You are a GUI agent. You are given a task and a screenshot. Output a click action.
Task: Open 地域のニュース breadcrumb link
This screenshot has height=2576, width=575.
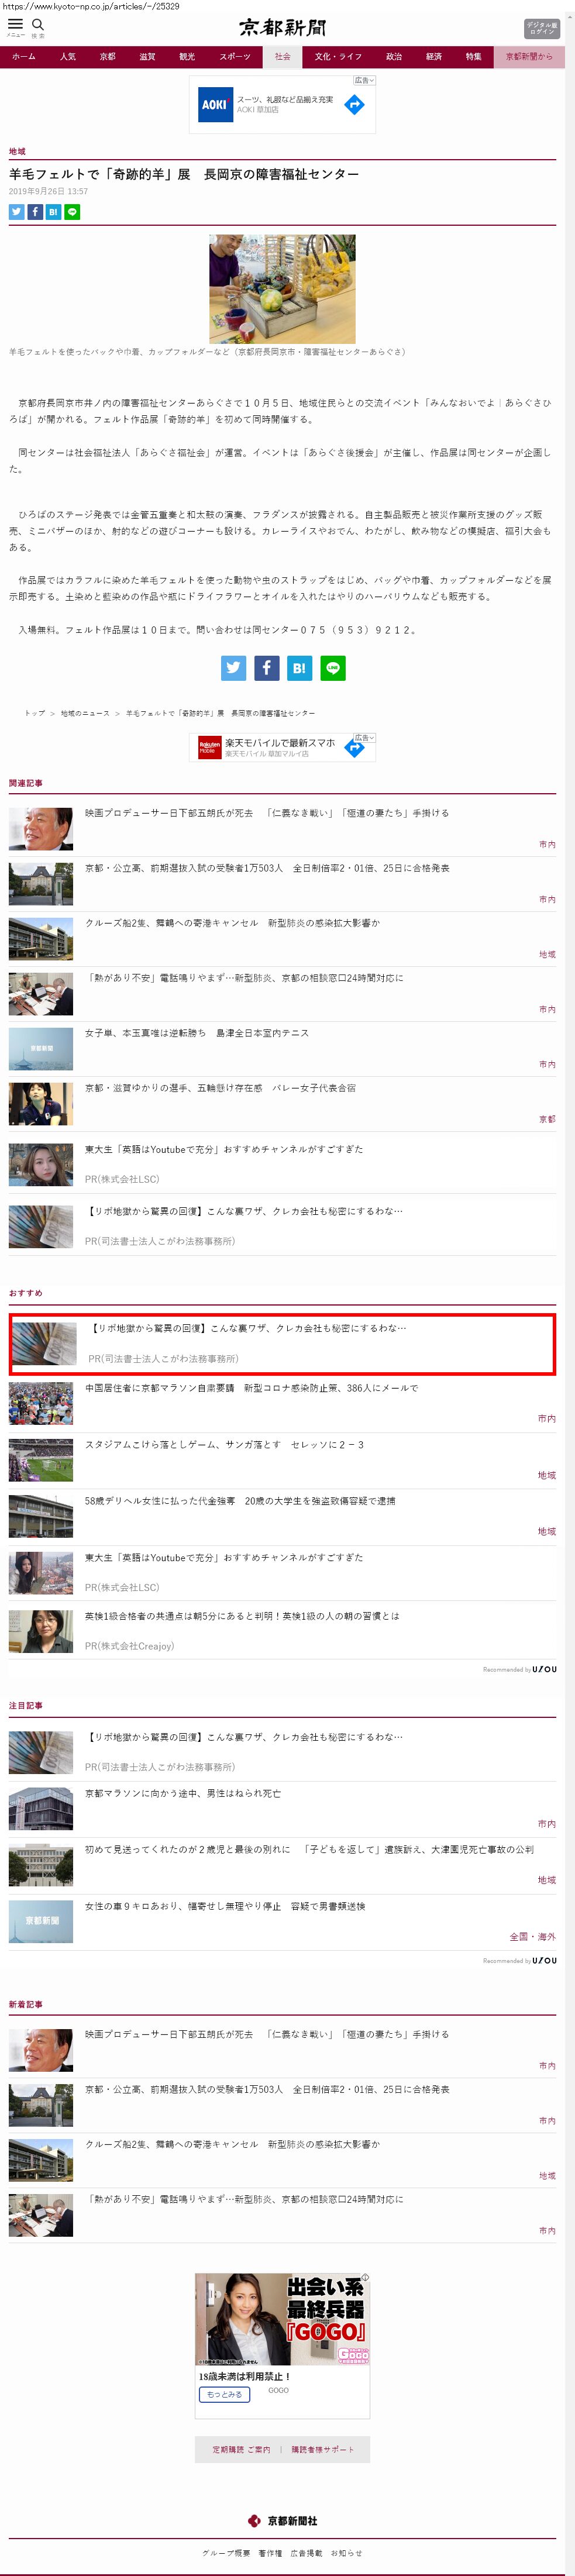pos(85,713)
